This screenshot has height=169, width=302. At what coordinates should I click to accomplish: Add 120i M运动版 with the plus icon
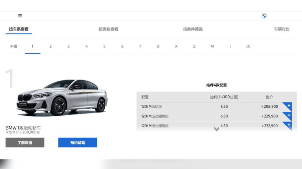(288, 106)
